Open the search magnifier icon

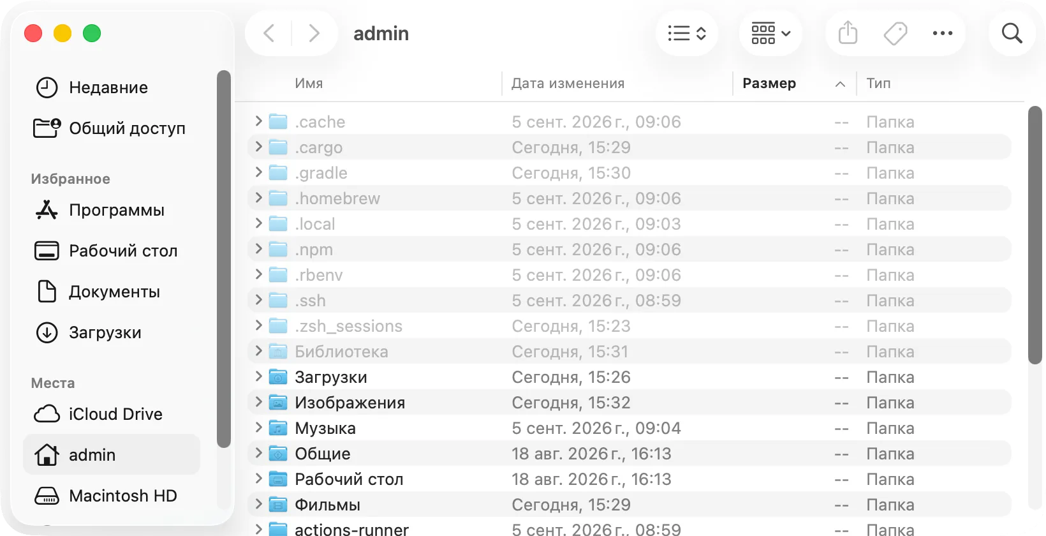[x=1012, y=33]
